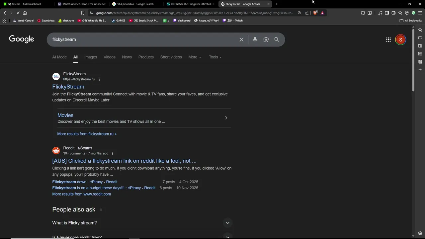Image resolution: width=425 pixels, height=239 pixels.
Task: Switch to Products results tab
Action: pos(146,57)
